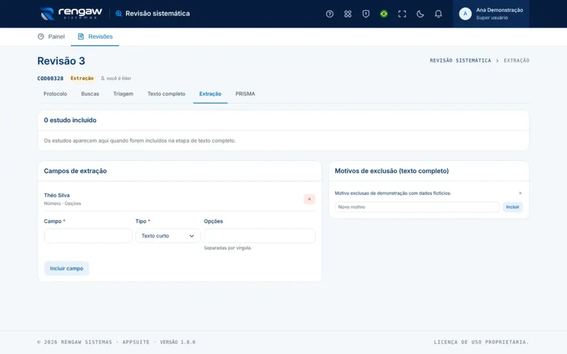Switch to the Buscas tab
Viewport: 567px width, 354px height.
(90, 94)
